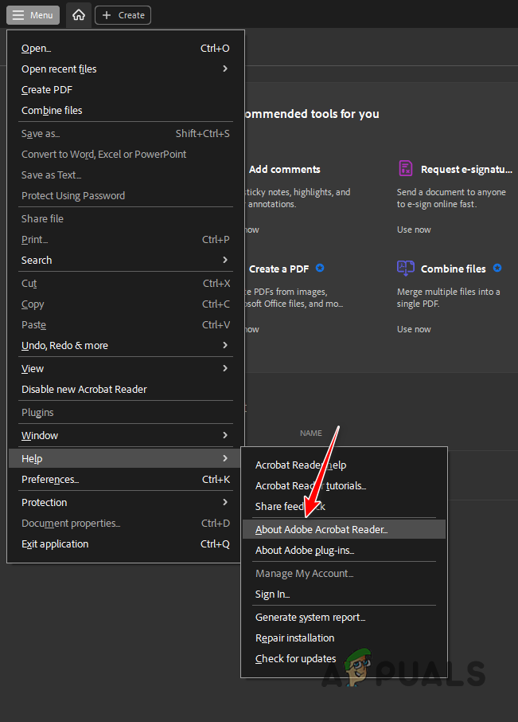Choose Cut from the menu
The image size is (518, 722).
point(126,283)
